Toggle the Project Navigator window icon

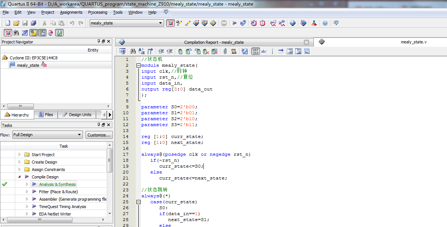click(x=7, y=33)
